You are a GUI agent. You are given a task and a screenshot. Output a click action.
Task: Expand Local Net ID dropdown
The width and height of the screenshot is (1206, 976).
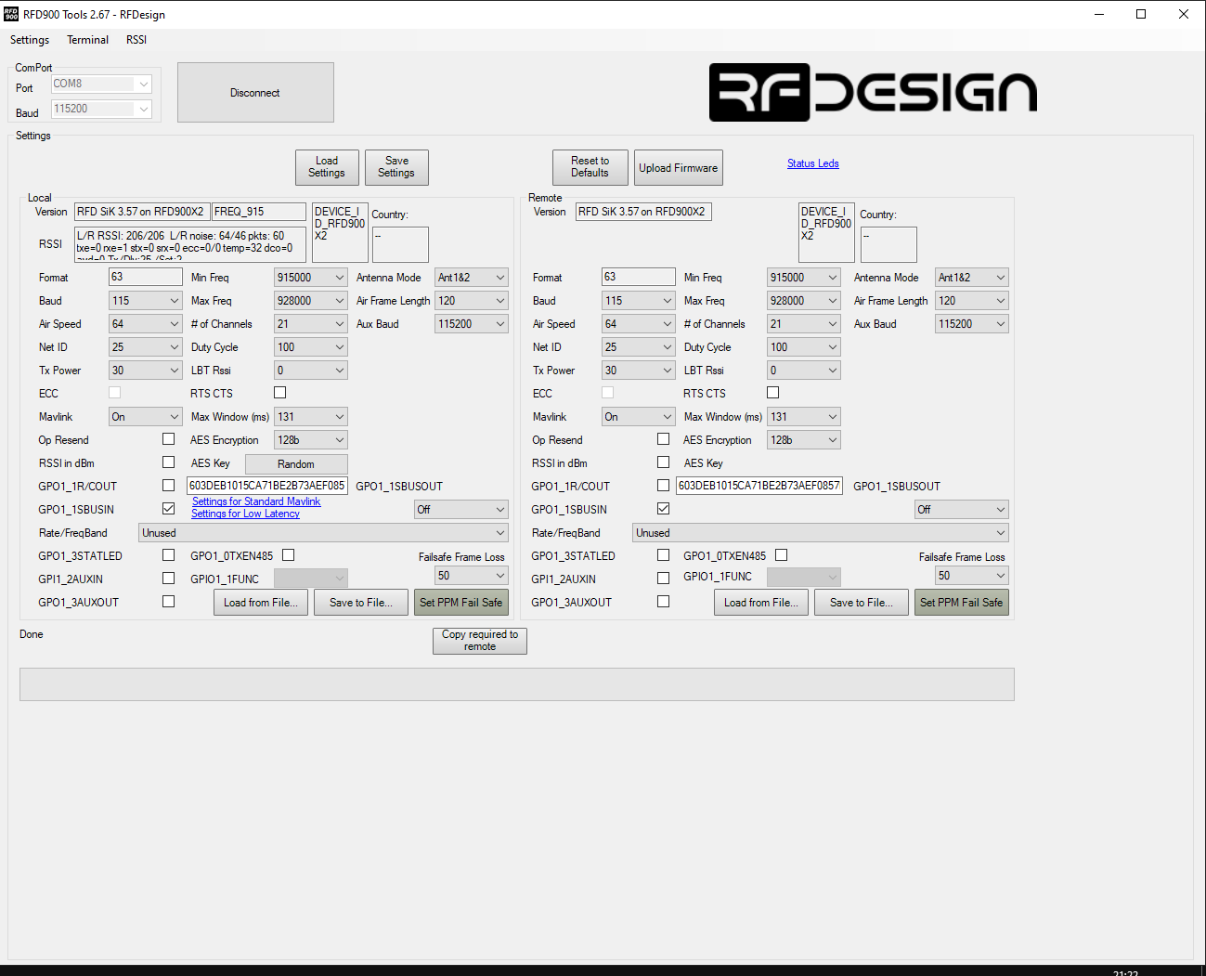[146, 347]
